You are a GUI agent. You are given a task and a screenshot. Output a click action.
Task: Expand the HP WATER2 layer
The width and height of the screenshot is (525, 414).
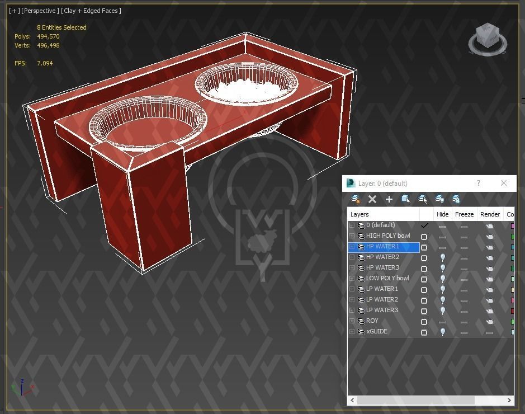[352, 257]
